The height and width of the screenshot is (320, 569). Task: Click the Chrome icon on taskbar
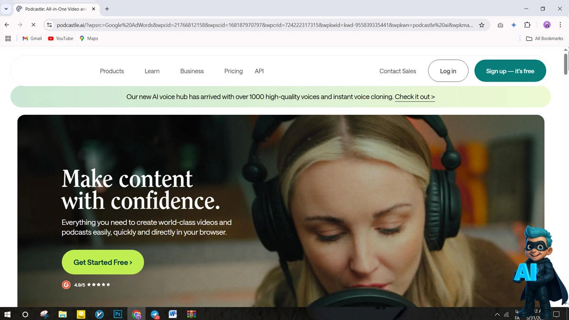137,314
